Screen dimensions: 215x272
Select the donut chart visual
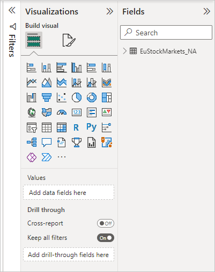92,97
